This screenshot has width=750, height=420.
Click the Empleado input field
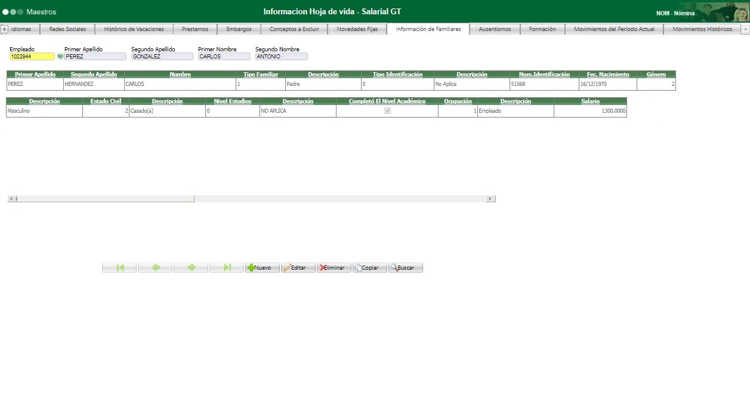coord(32,57)
